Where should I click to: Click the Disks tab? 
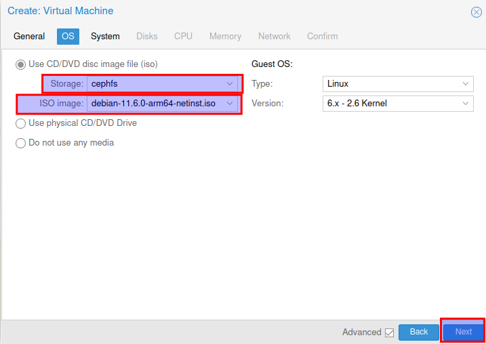click(x=147, y=36)
